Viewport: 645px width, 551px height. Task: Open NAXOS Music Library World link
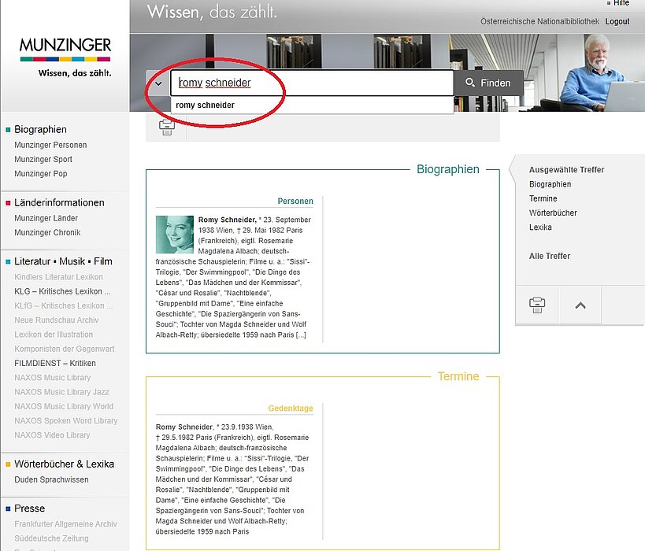64,406
